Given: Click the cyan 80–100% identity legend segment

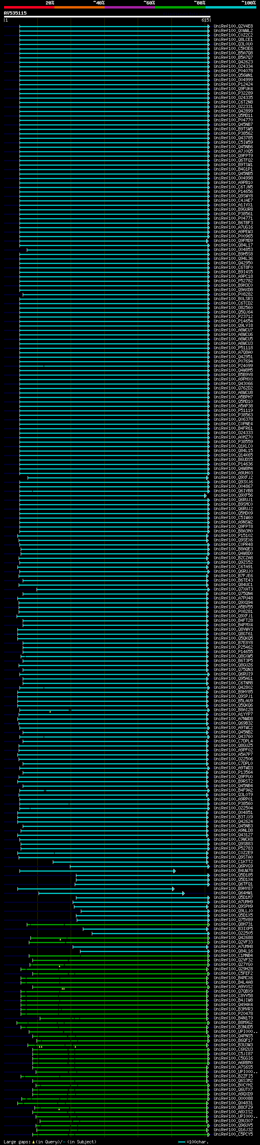Looking at the screenshot, I should coord(231,7).
